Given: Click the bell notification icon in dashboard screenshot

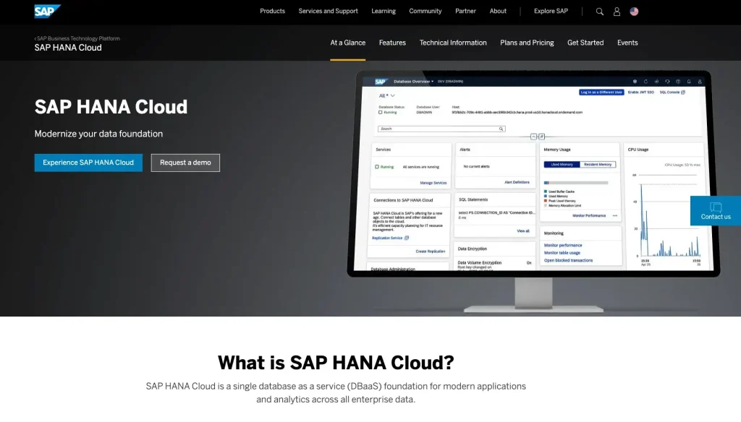Looking at the screenshot, I should click(x=689, y=81).
